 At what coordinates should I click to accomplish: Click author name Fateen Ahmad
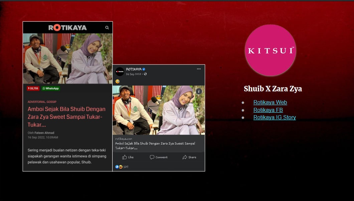point(44,133)
